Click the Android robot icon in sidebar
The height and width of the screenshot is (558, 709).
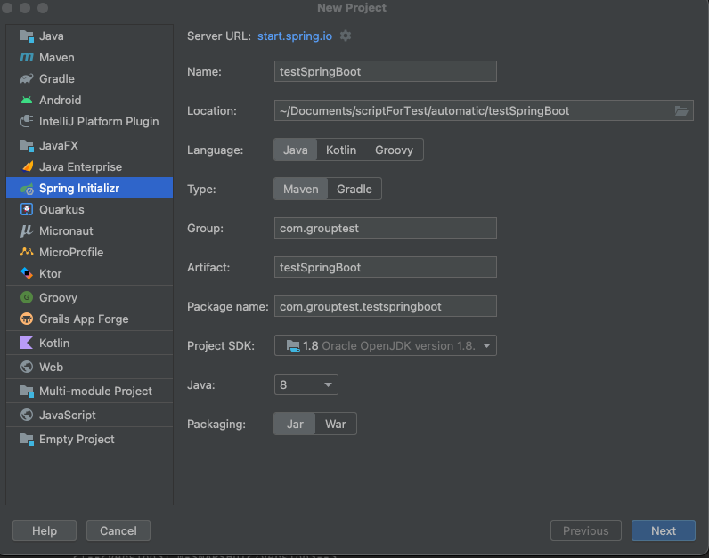26,101
